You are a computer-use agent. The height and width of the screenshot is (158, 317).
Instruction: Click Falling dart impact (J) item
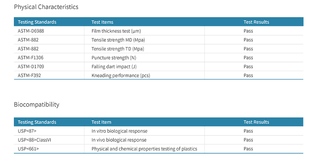[x=114, y=66]
